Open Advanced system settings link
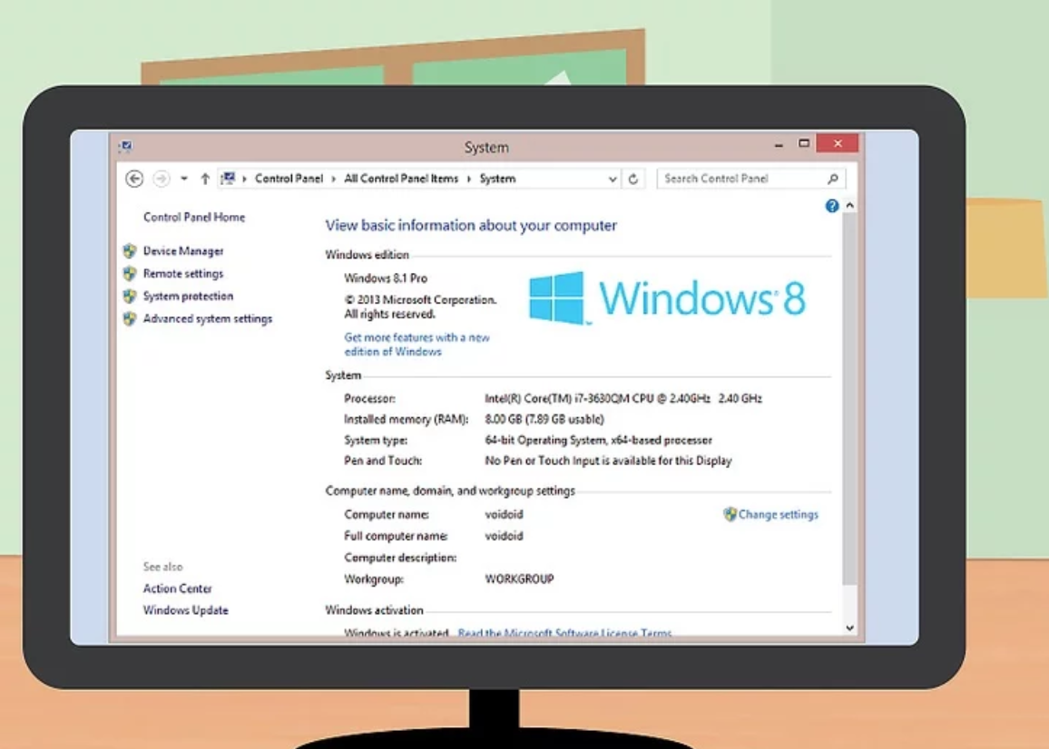Viewport: 1049px width, 749px height. [x=208, y=319]
